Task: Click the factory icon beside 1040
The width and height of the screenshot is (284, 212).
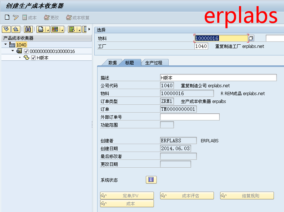Action: coord(12,44)
